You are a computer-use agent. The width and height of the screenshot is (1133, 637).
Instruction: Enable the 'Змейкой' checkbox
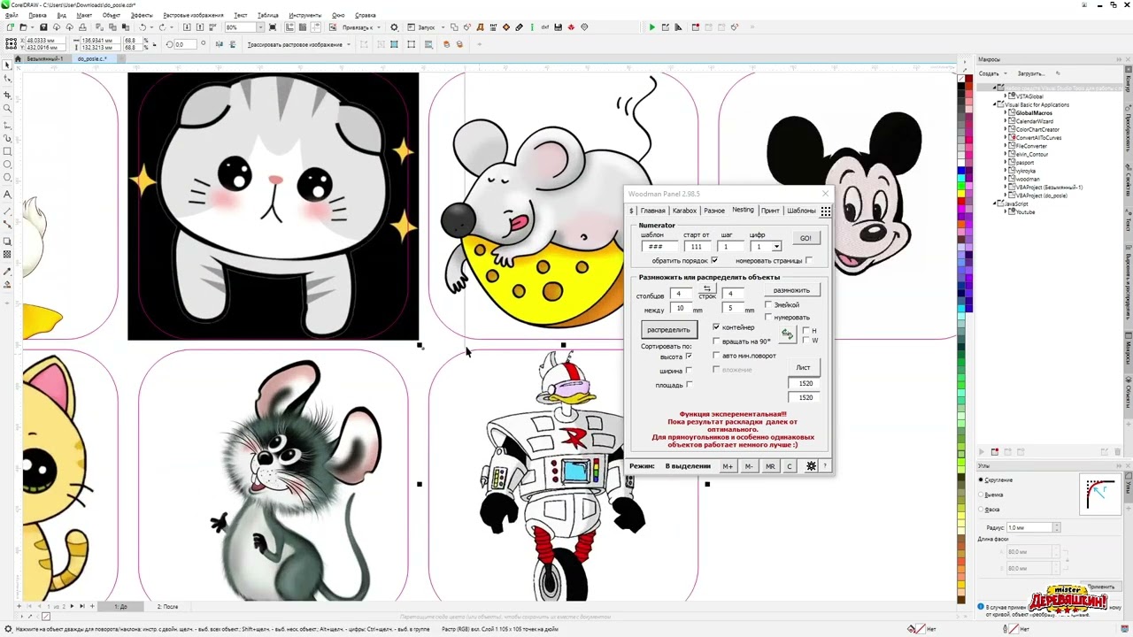(x=768, y=305)
